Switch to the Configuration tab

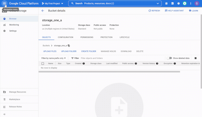pos(66,37)
